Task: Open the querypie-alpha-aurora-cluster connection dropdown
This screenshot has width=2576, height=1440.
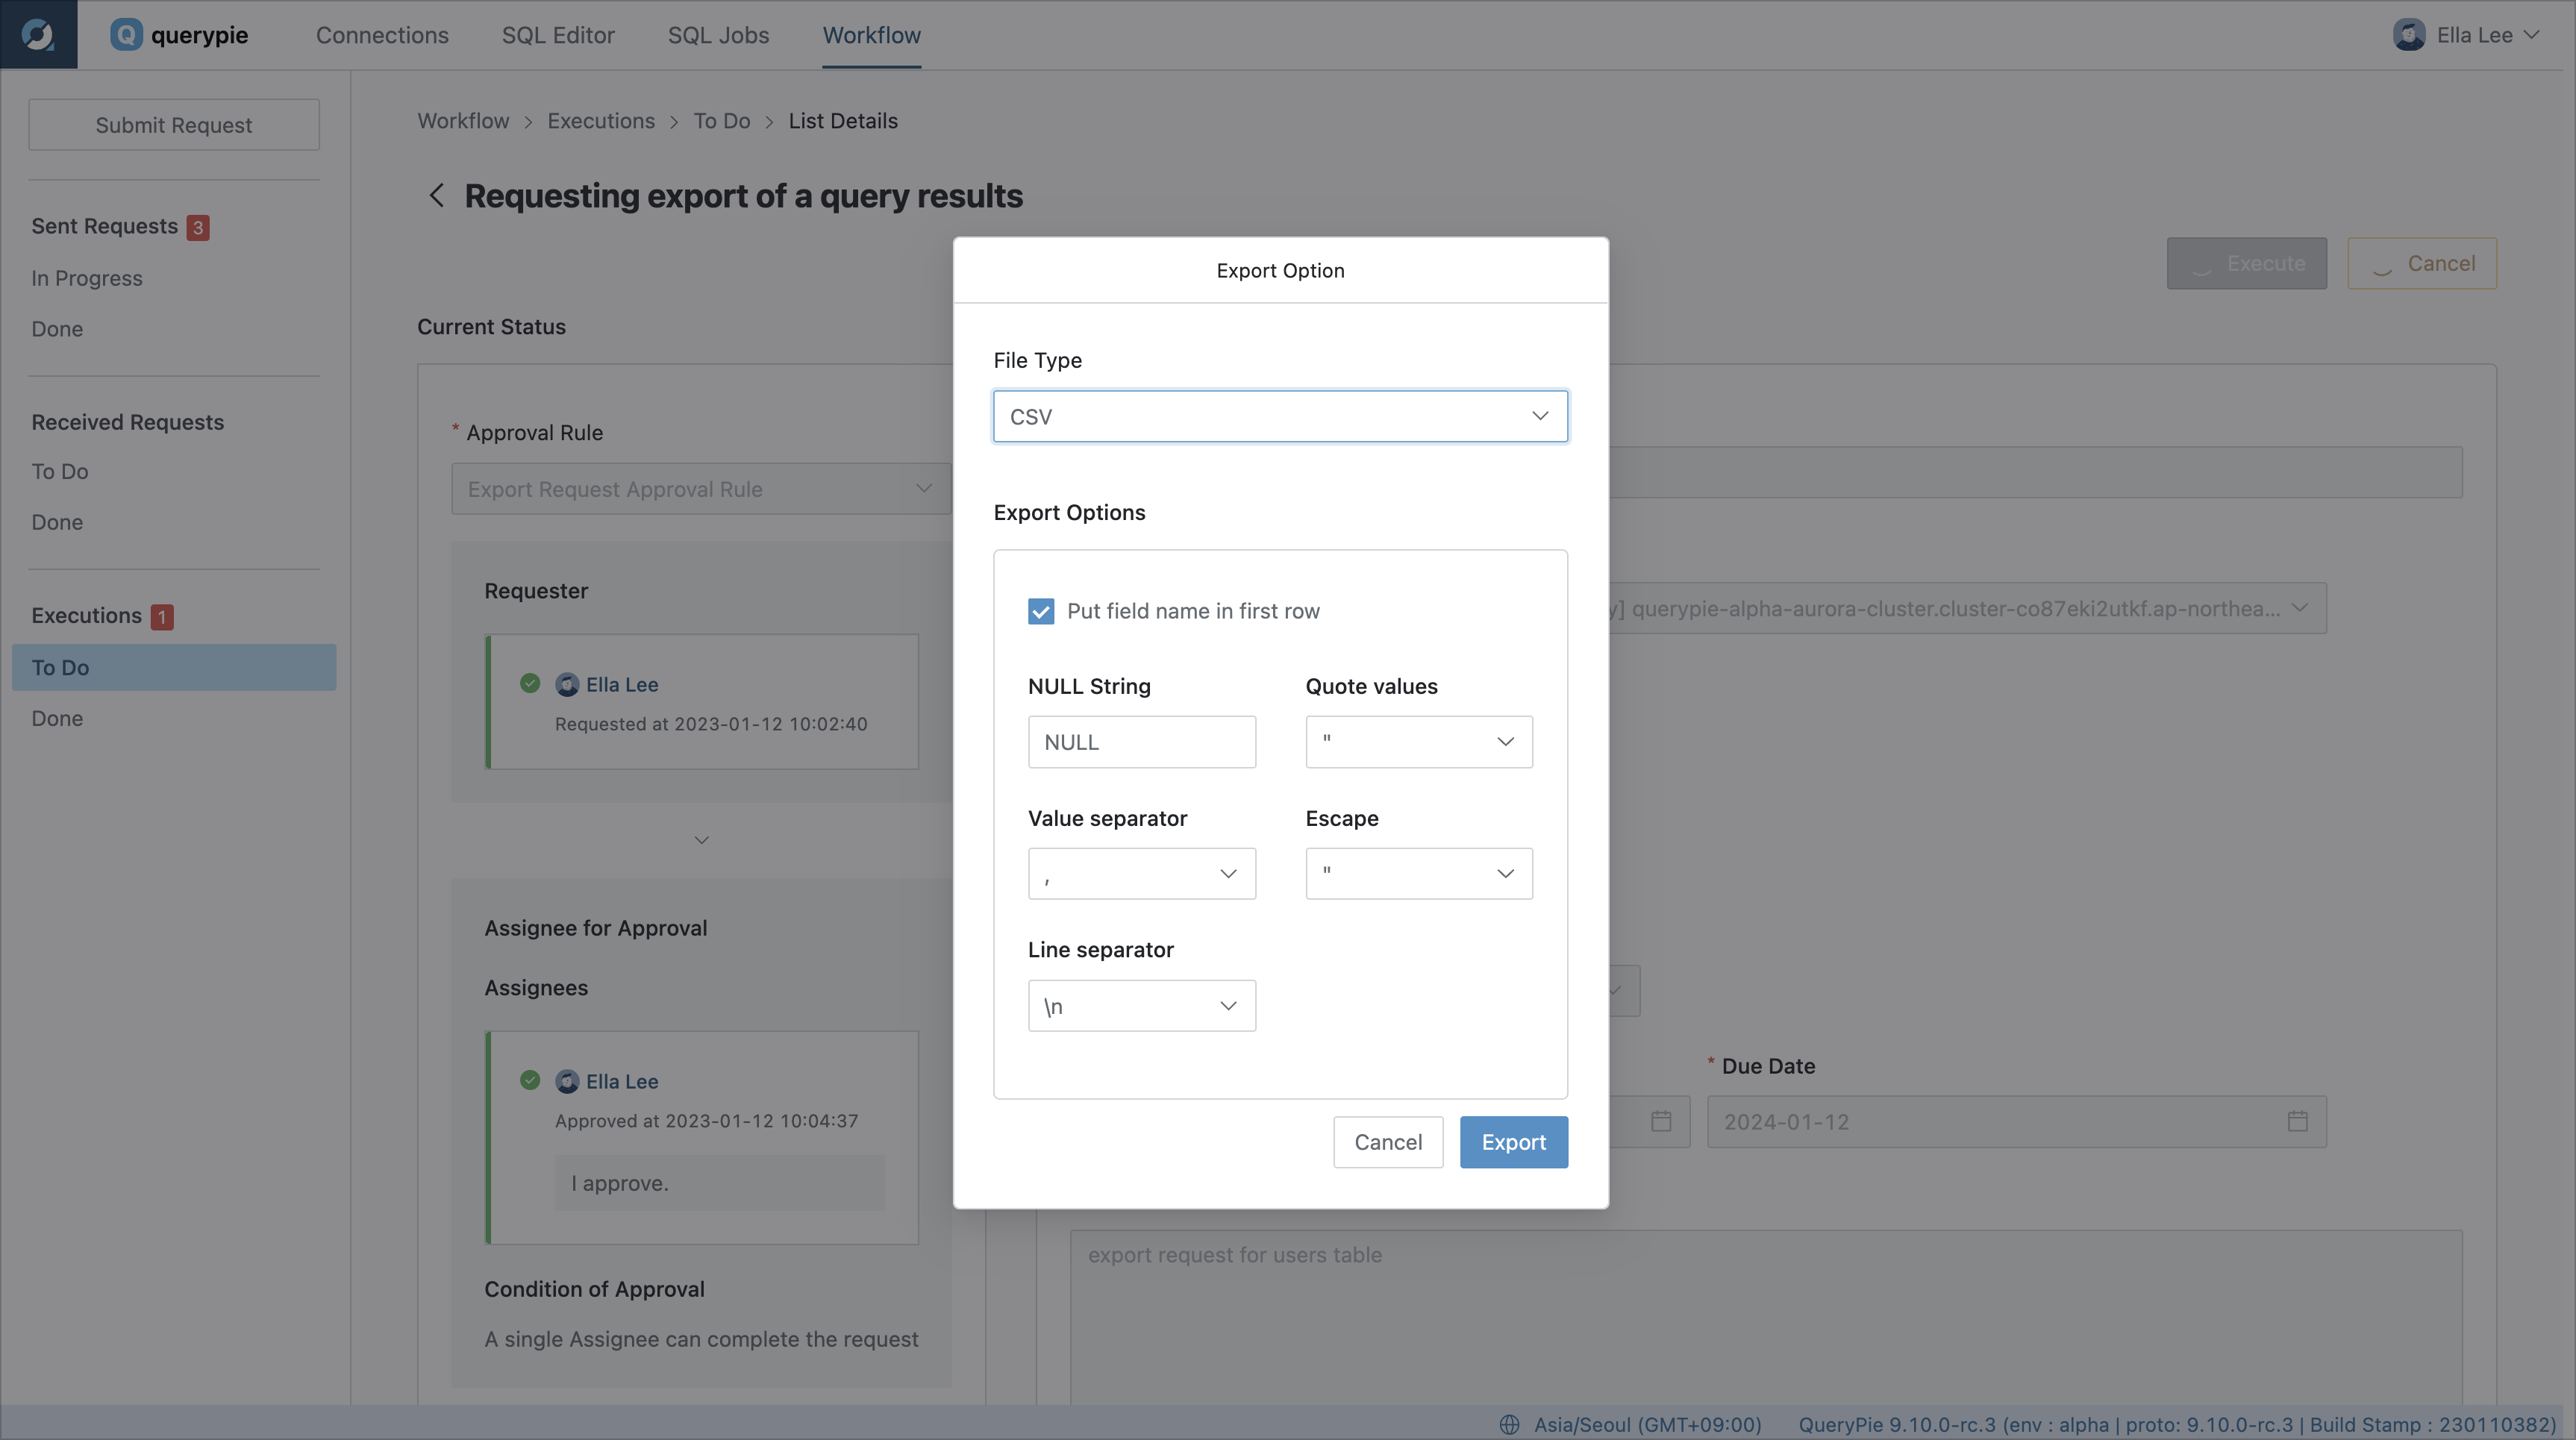Action: [x=1968, y=608]
